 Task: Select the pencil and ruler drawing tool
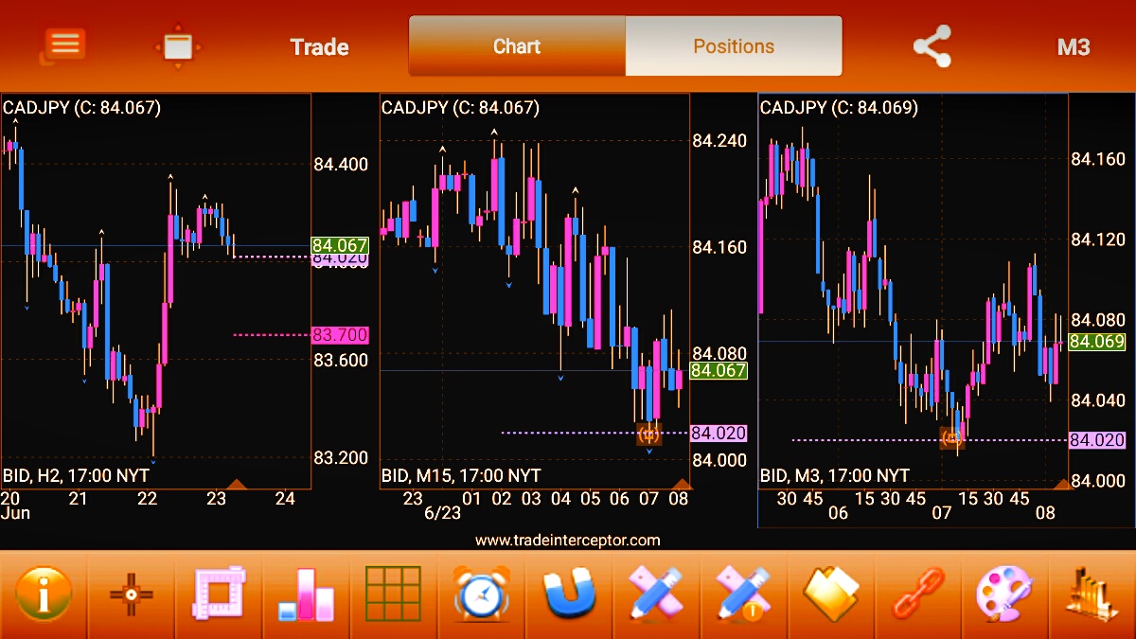click(x=656, y=595)
